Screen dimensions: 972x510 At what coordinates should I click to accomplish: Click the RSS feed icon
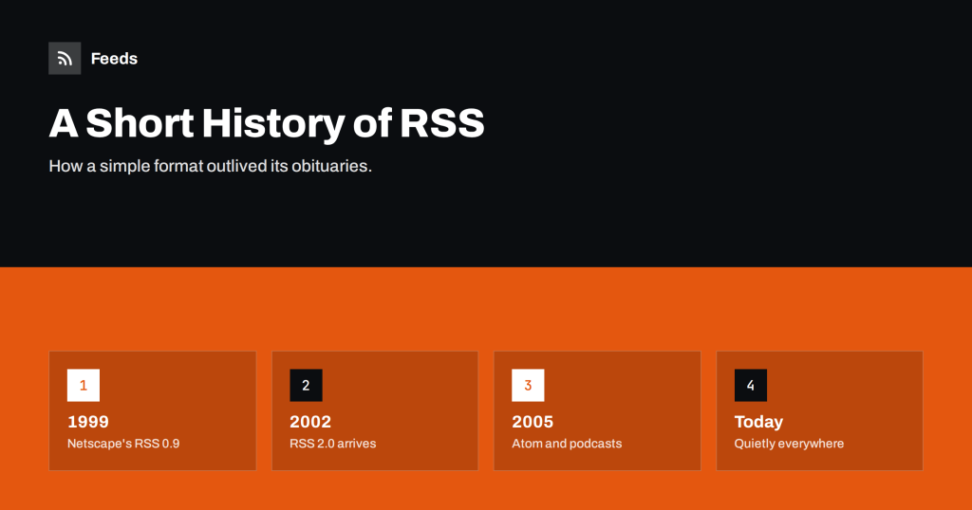tap(65, 58)
